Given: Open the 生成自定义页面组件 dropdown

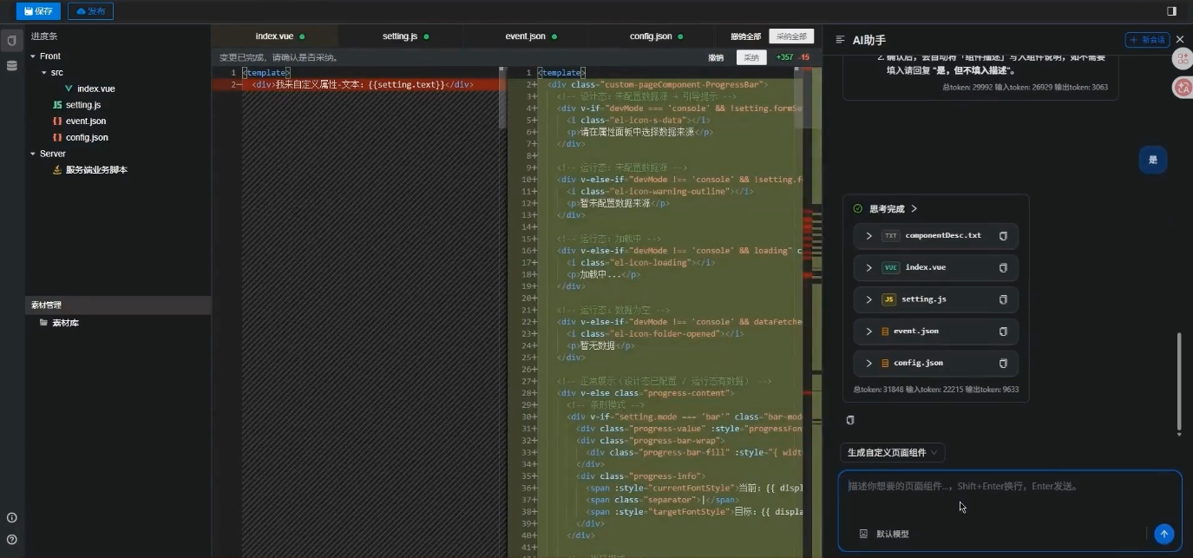Looking at the screenshot, I should (892, 452).
